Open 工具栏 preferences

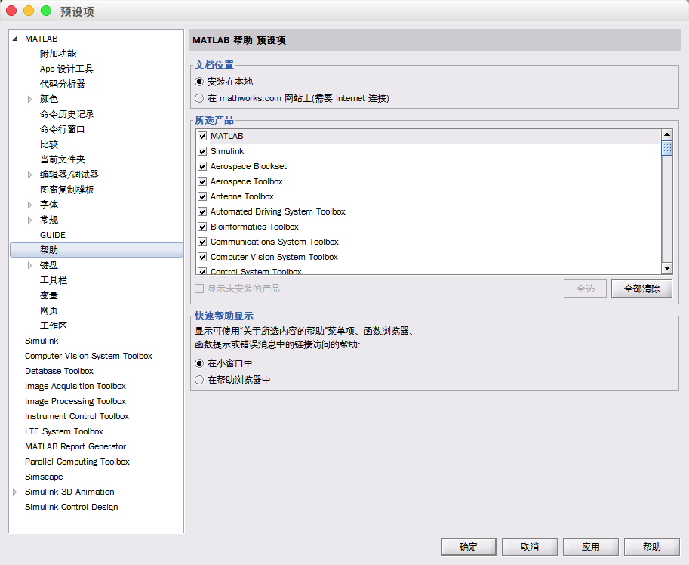[53, 280]
